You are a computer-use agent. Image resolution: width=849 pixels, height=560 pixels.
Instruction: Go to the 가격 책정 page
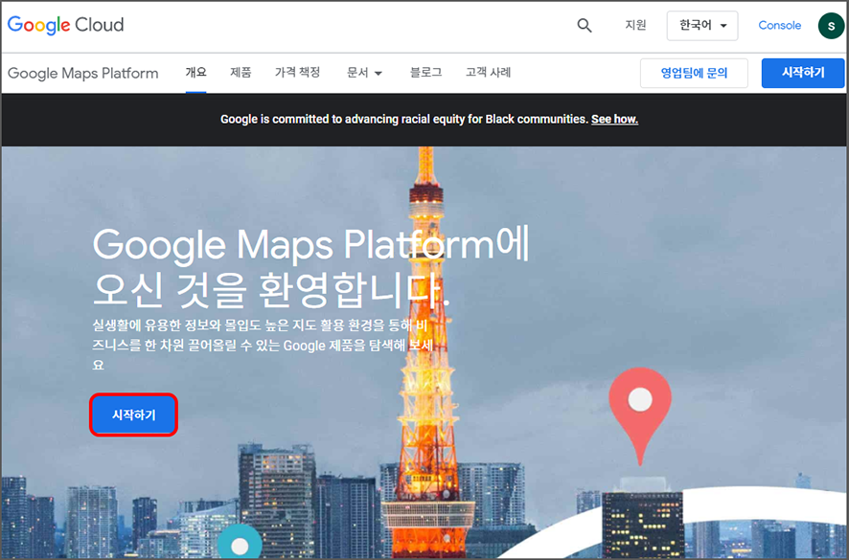297,73
